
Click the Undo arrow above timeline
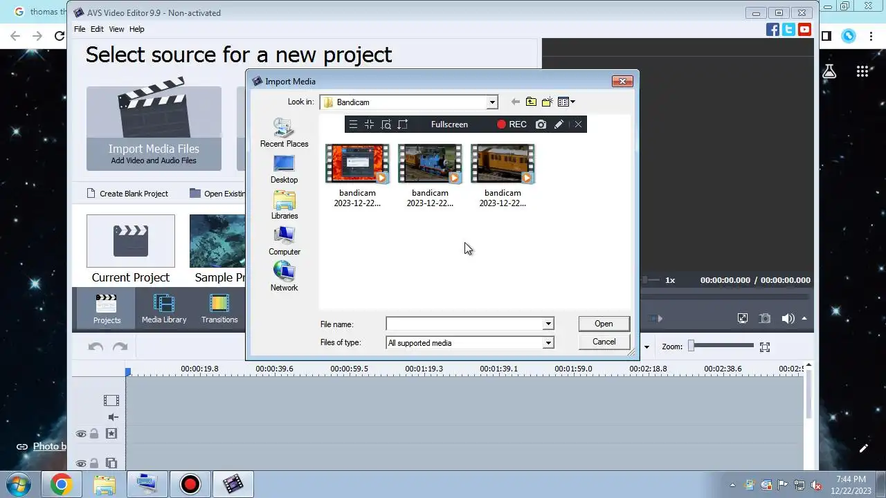[96, 347]
